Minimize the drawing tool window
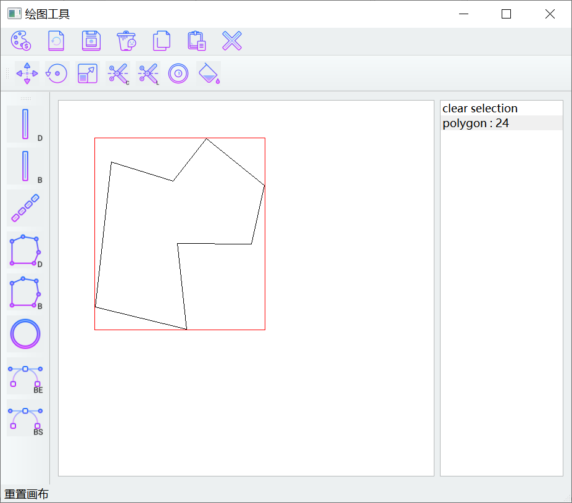Image resolution: width=572 pixels, height=503 pixels. click(463, 14)
